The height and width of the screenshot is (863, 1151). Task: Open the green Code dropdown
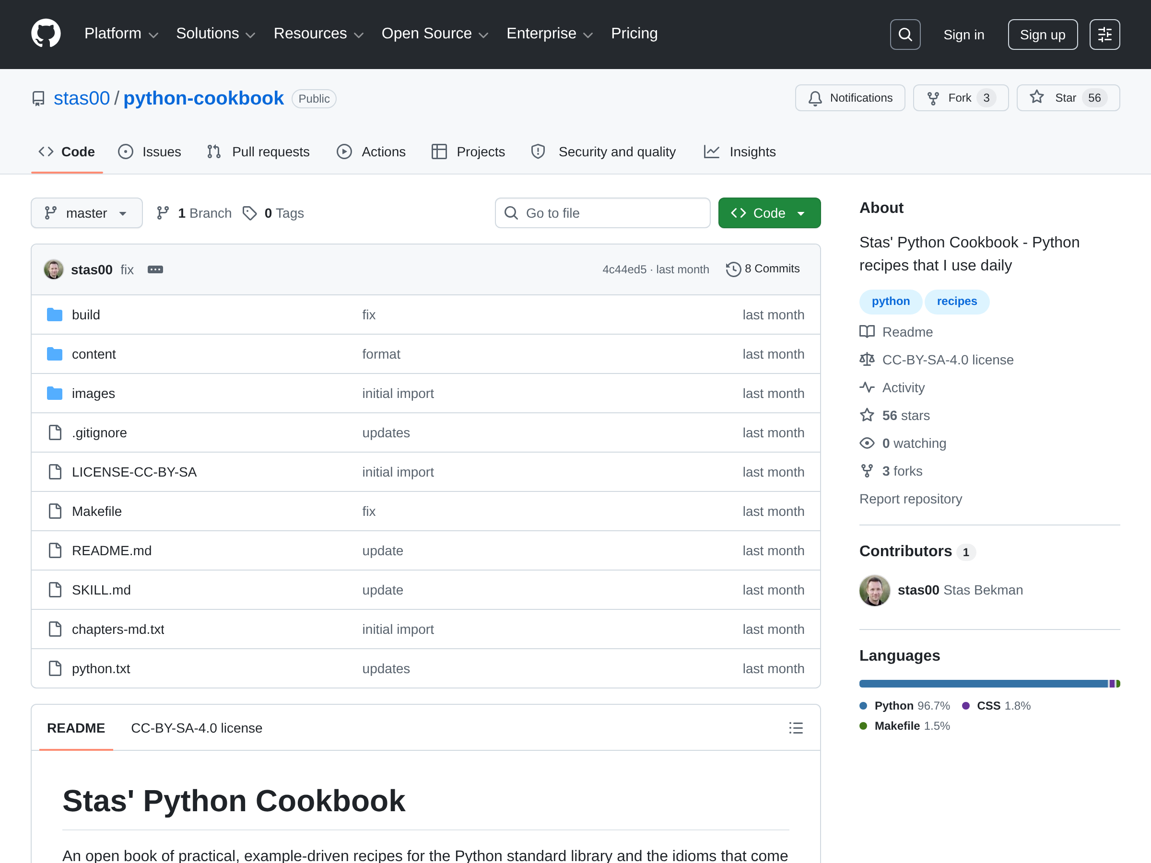coord(769,213)
